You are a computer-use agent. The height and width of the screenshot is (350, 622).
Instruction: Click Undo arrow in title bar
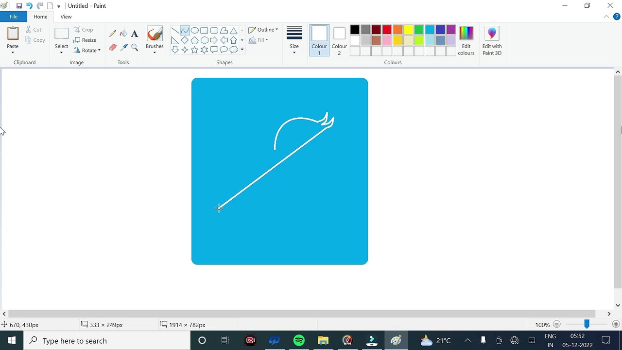pyautogui.click(x=29, y=6)
